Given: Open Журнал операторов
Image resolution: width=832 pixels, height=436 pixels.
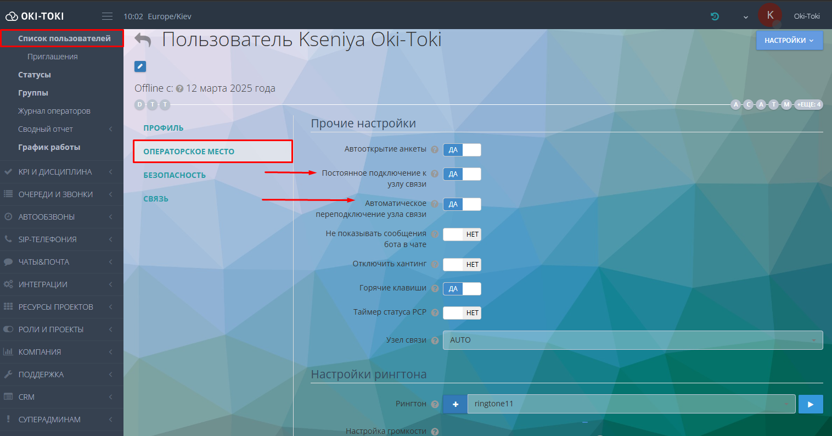Looking at the screenshot, I should 54,111.
